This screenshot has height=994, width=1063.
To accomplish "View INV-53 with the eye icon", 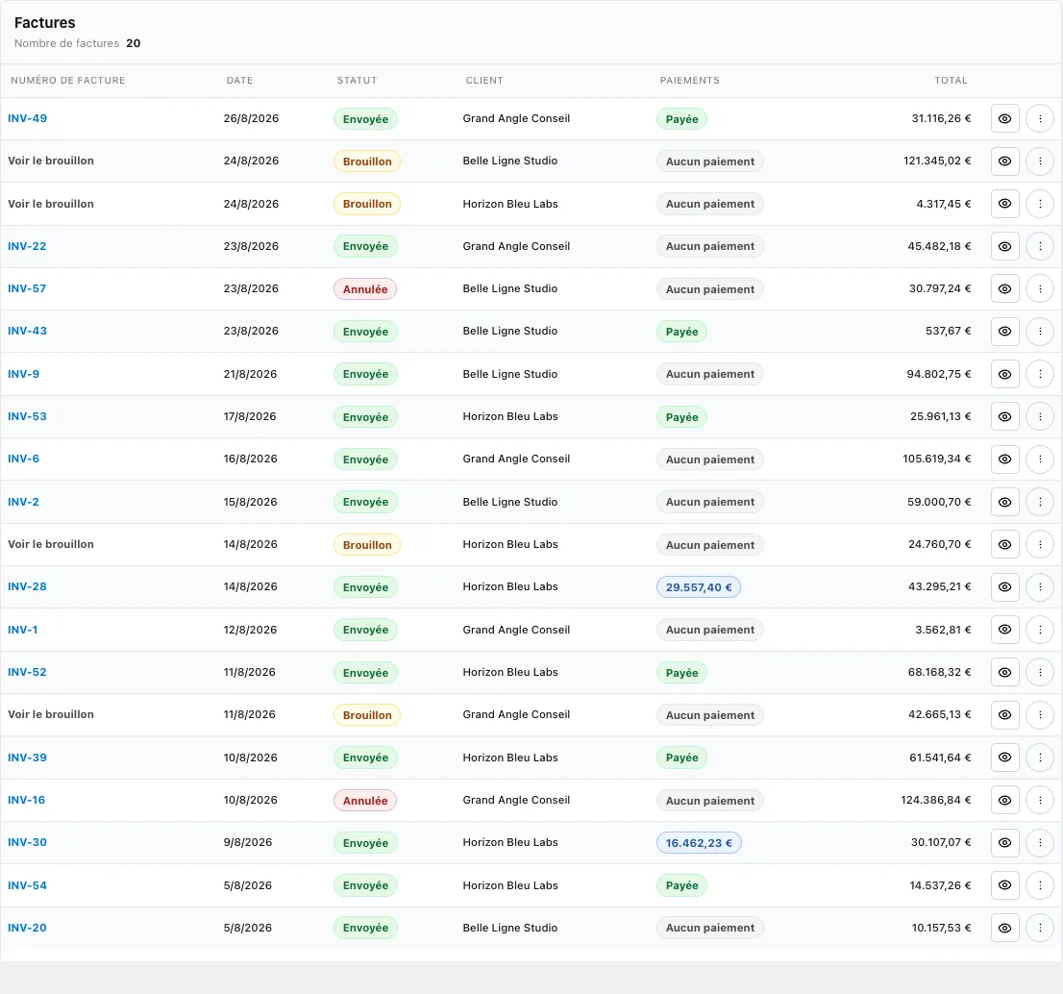I will click(x=1004, y=417).
